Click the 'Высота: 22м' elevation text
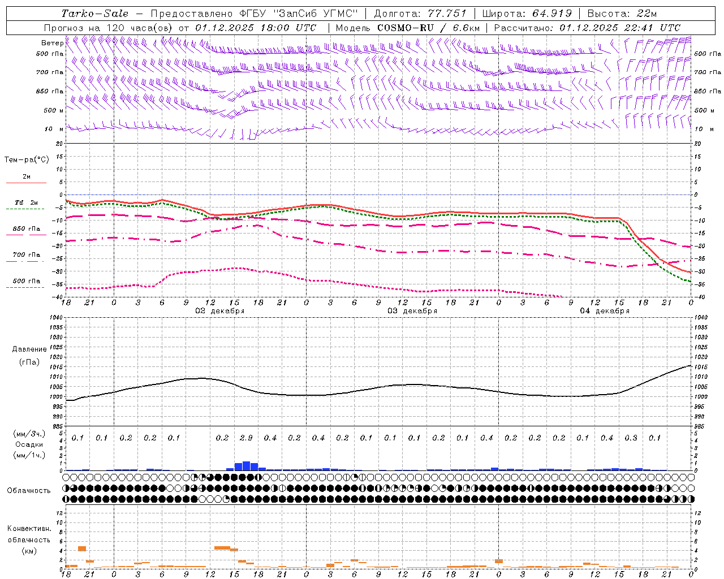This screenshot has width=724, height=579. pyautogui.click(x=622, y=14)
